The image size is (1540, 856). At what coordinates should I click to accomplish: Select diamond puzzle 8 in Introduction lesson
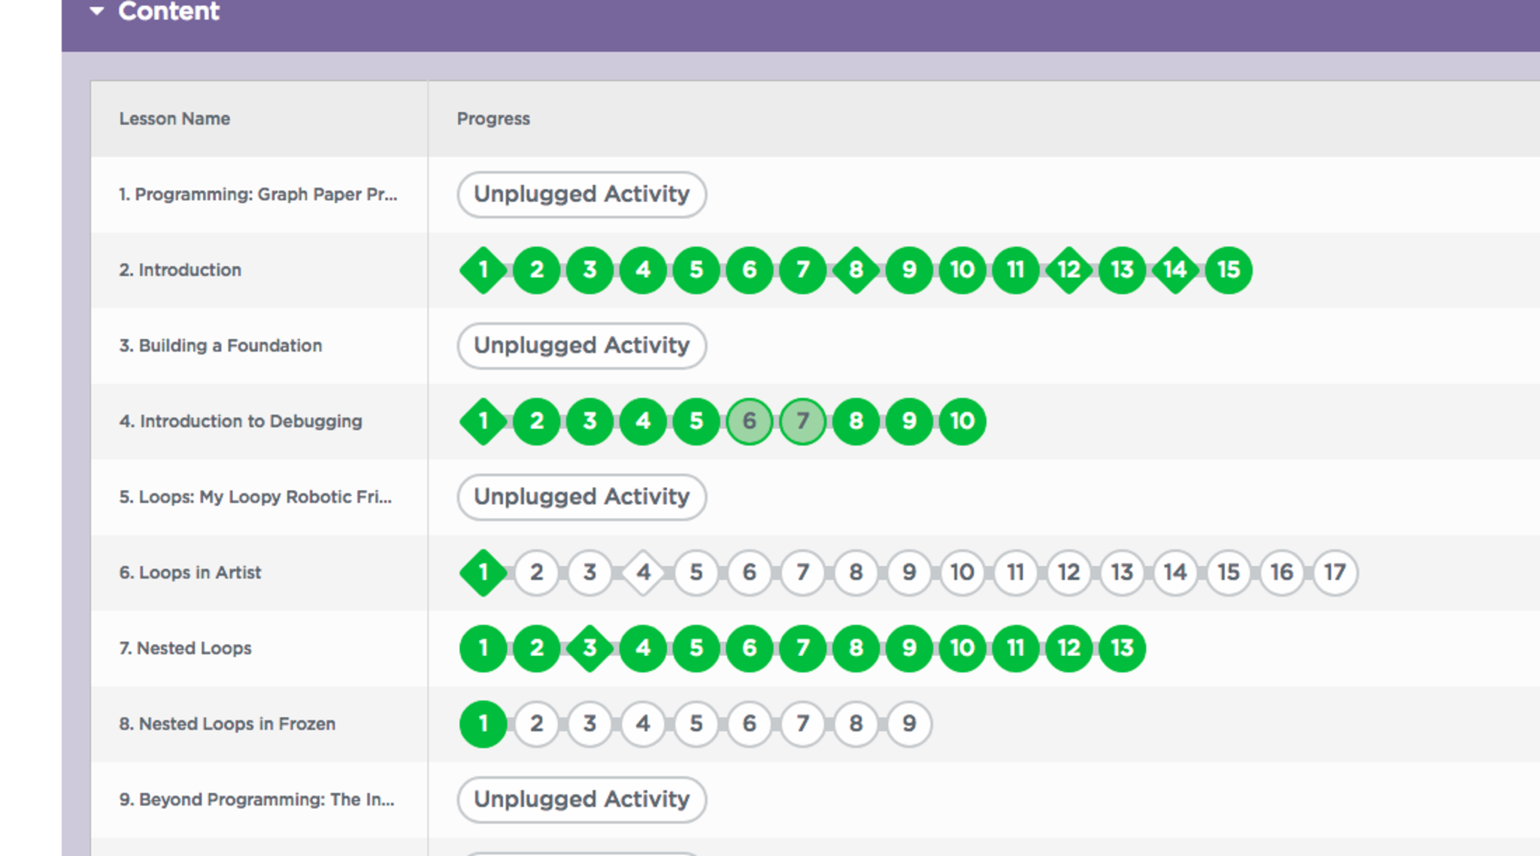856,270
